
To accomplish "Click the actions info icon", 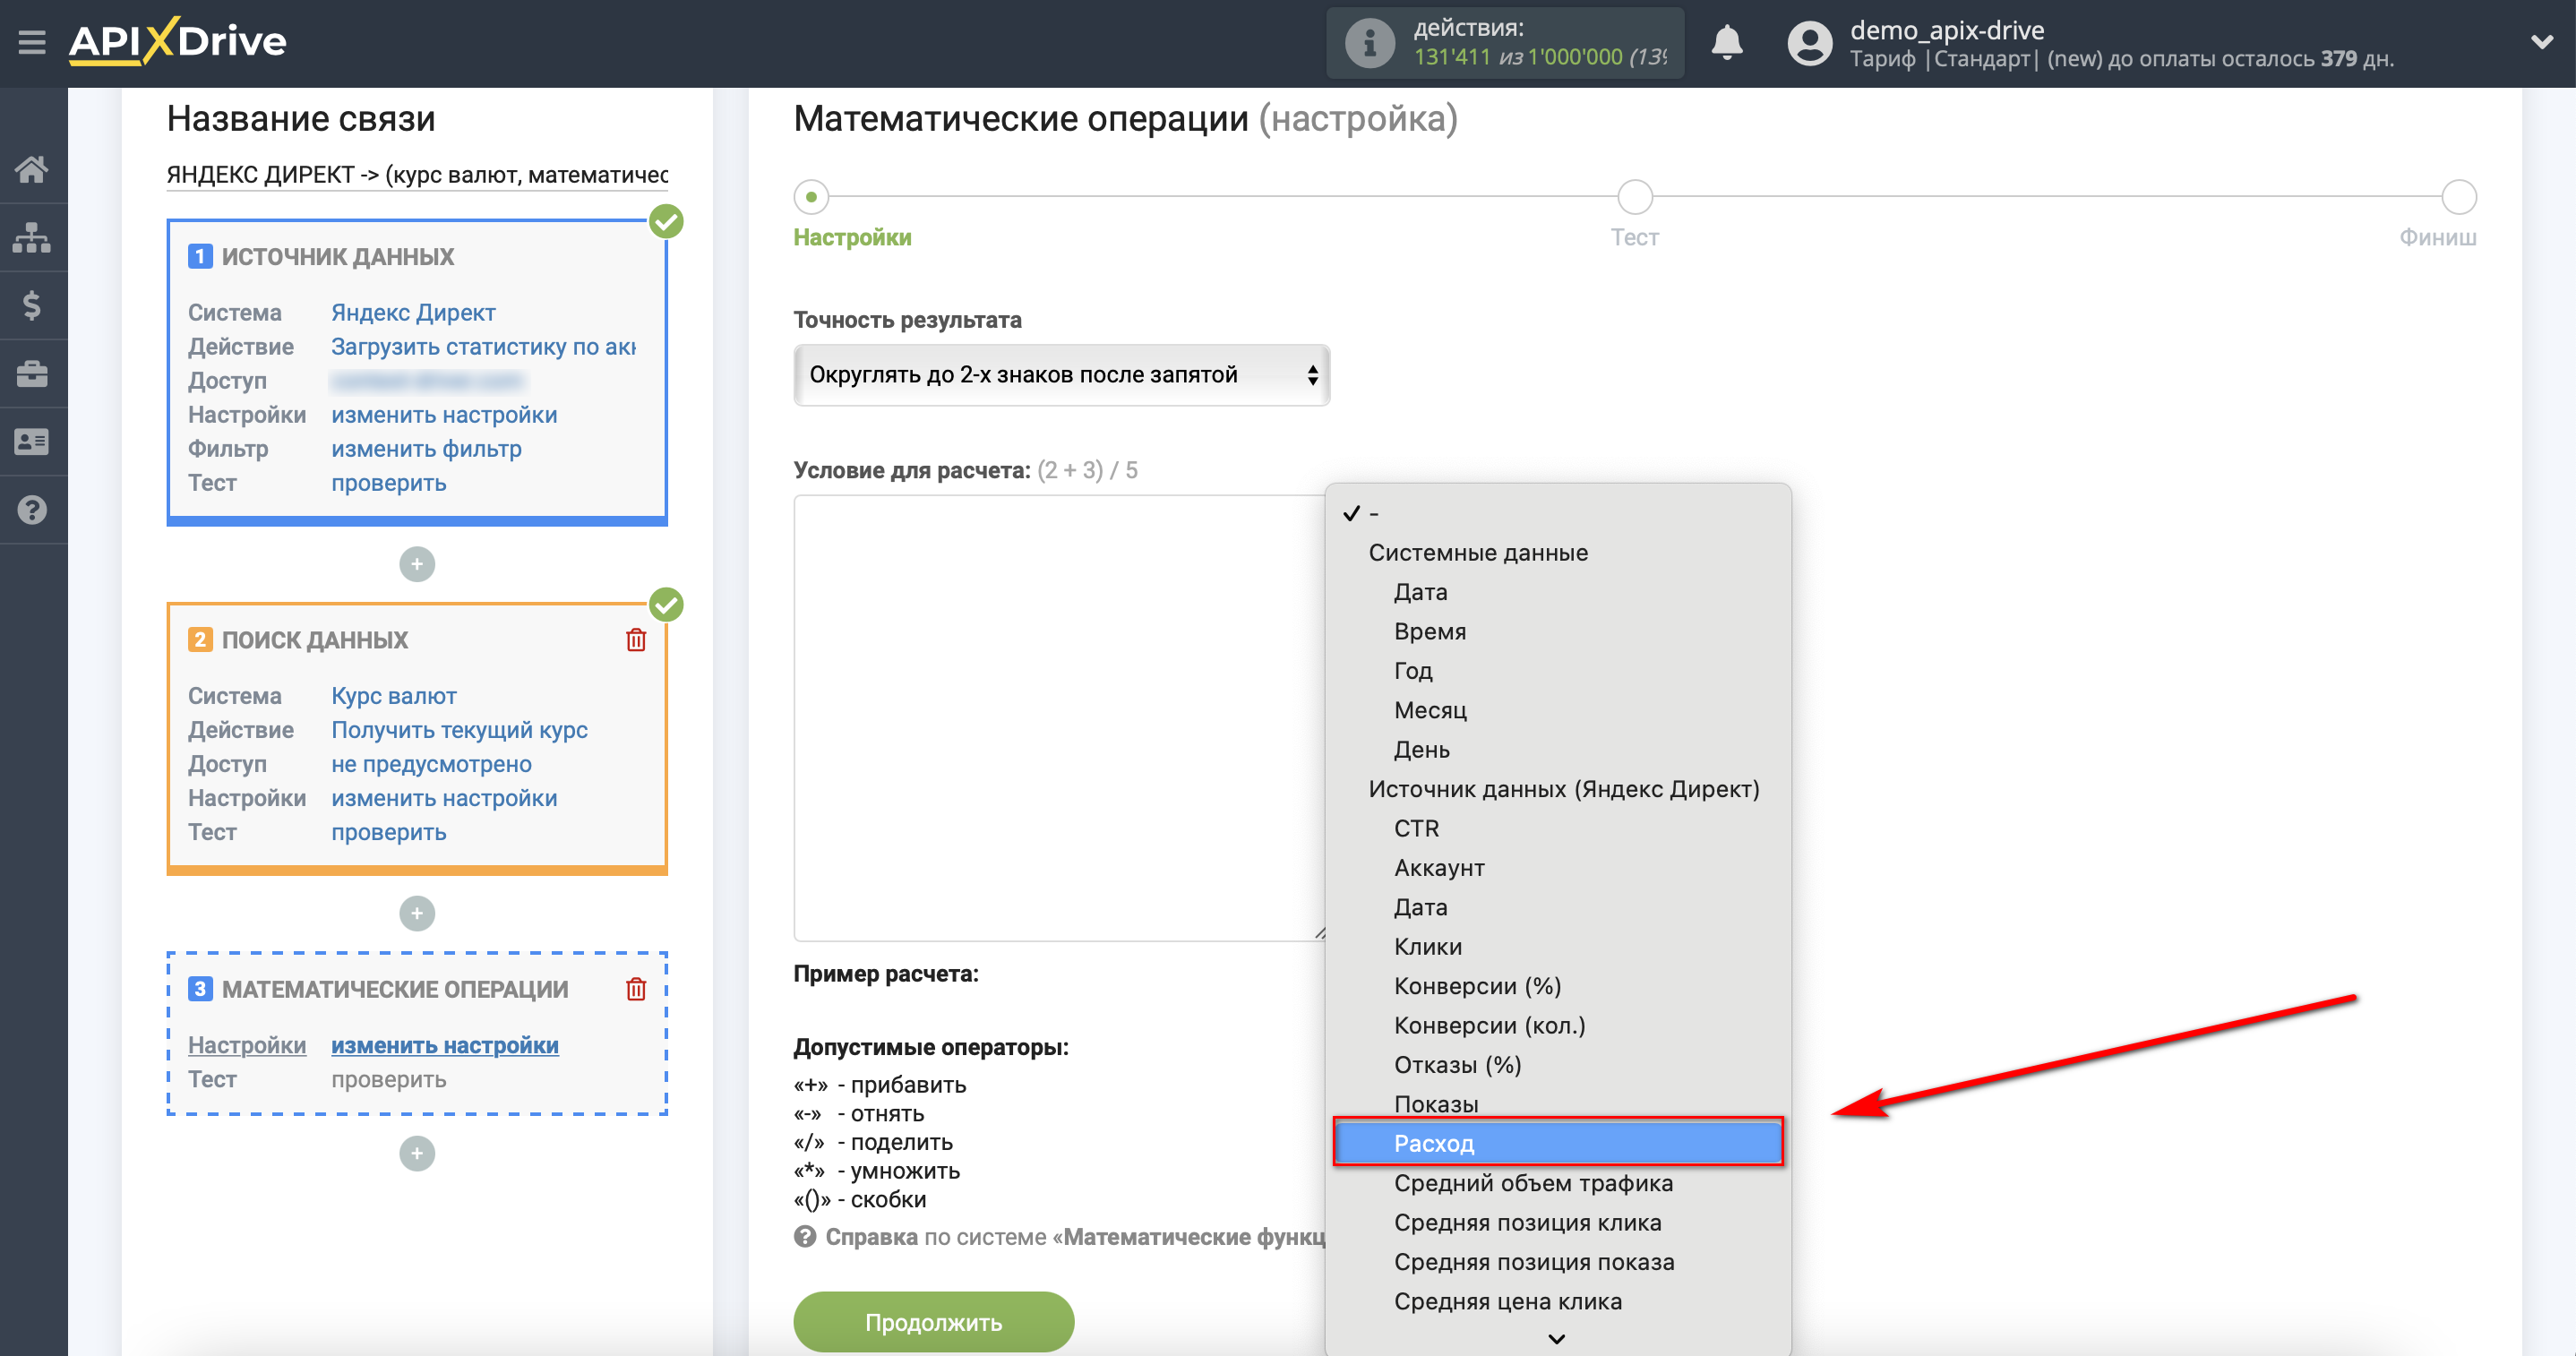I will point(1369,43).
